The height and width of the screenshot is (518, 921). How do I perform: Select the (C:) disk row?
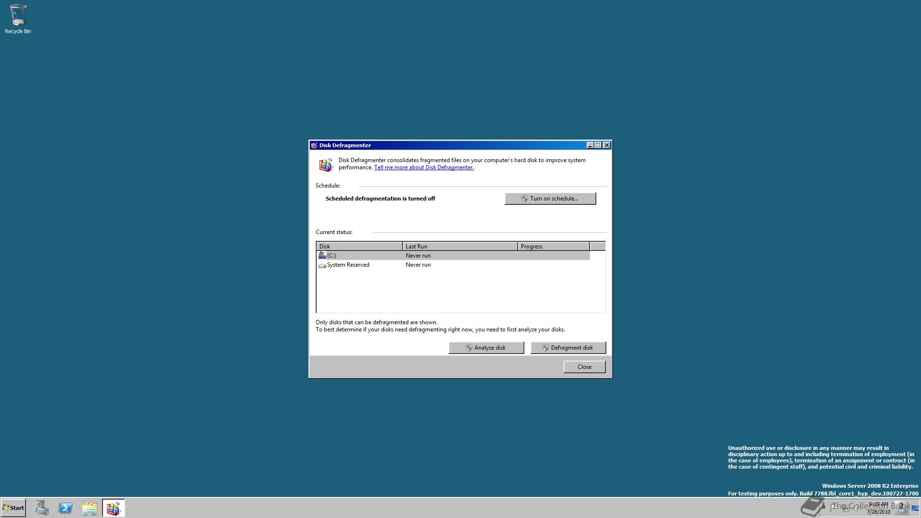click(x=453, y=256)
